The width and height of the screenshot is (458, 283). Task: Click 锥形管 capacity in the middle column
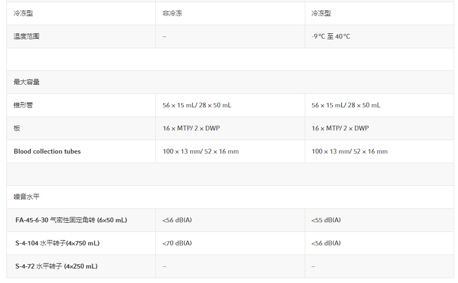[197, 105]
